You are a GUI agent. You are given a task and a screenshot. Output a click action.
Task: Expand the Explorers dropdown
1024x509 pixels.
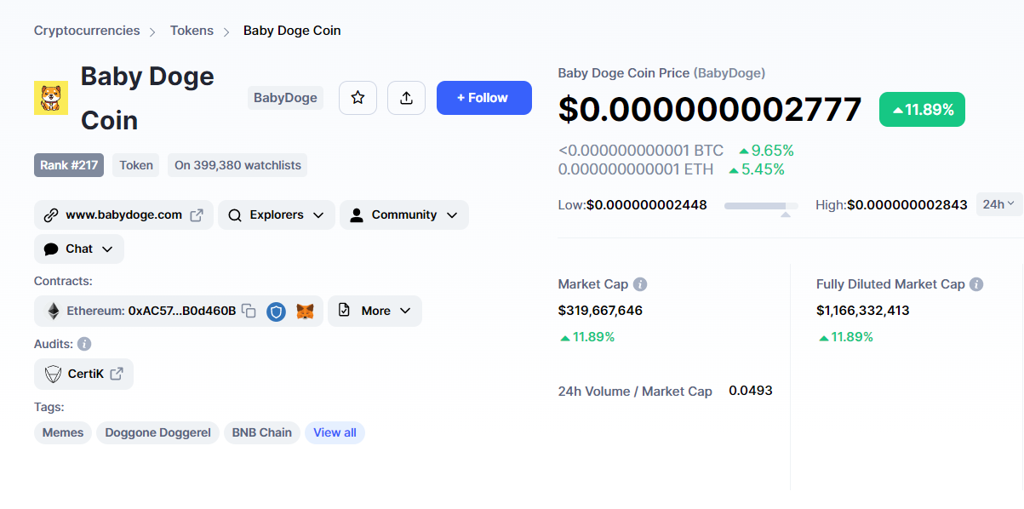coord(276,214)
